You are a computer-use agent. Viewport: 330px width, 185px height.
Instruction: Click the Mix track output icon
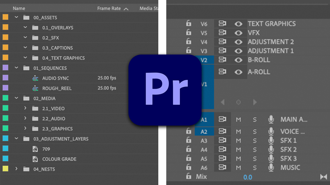(x=323, y=177)
